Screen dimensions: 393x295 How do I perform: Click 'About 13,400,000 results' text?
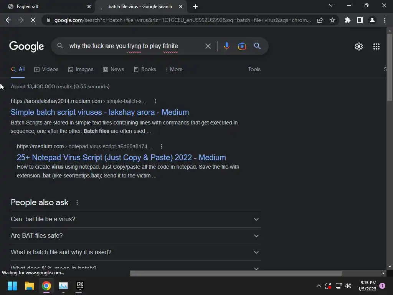click(x=60, y=86)
